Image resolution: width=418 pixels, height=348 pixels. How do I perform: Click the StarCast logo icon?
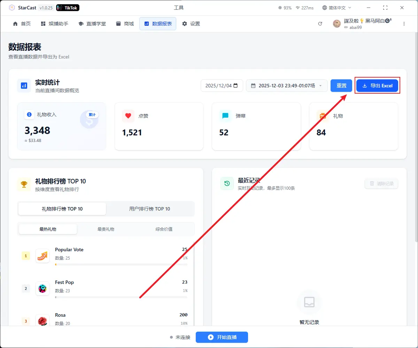tap(12, 8)
